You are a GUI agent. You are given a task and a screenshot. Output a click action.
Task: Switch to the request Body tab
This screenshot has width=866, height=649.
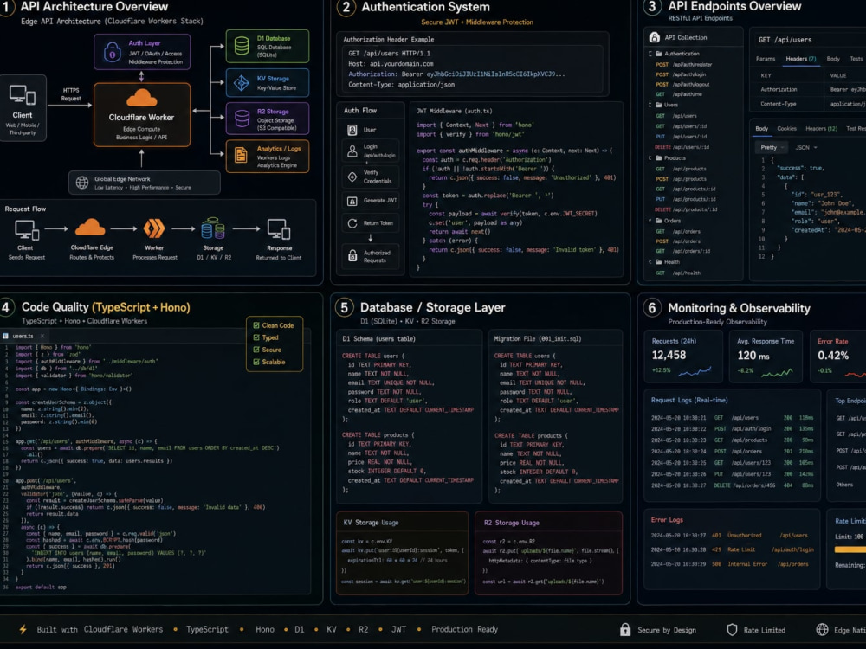pos(833,59)
